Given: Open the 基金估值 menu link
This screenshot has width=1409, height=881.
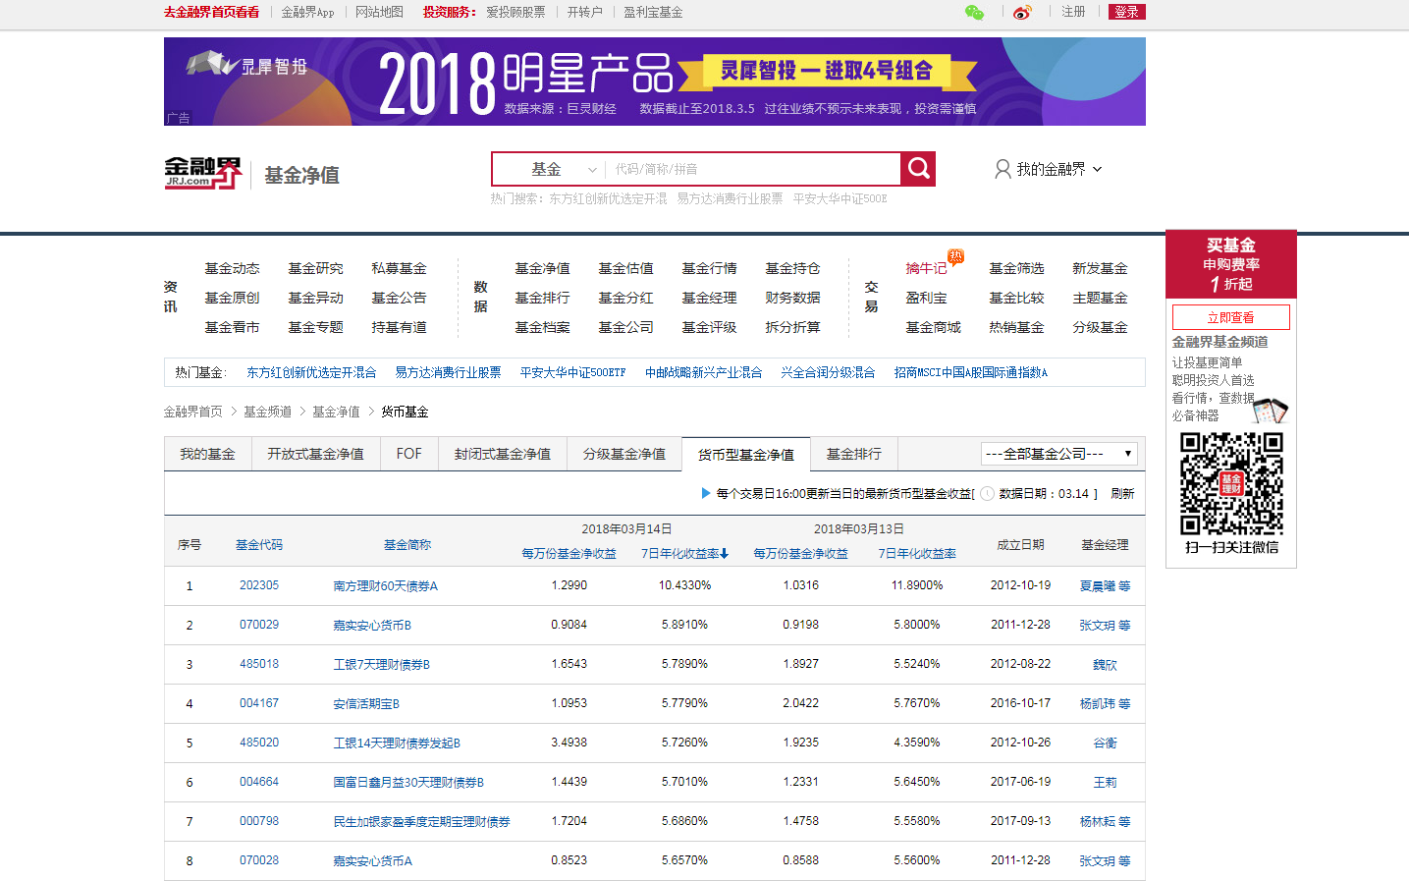Looking at the screenshot, I should (625, 268).
